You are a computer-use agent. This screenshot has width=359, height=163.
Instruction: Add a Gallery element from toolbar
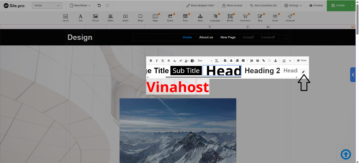tap(110, 18)
